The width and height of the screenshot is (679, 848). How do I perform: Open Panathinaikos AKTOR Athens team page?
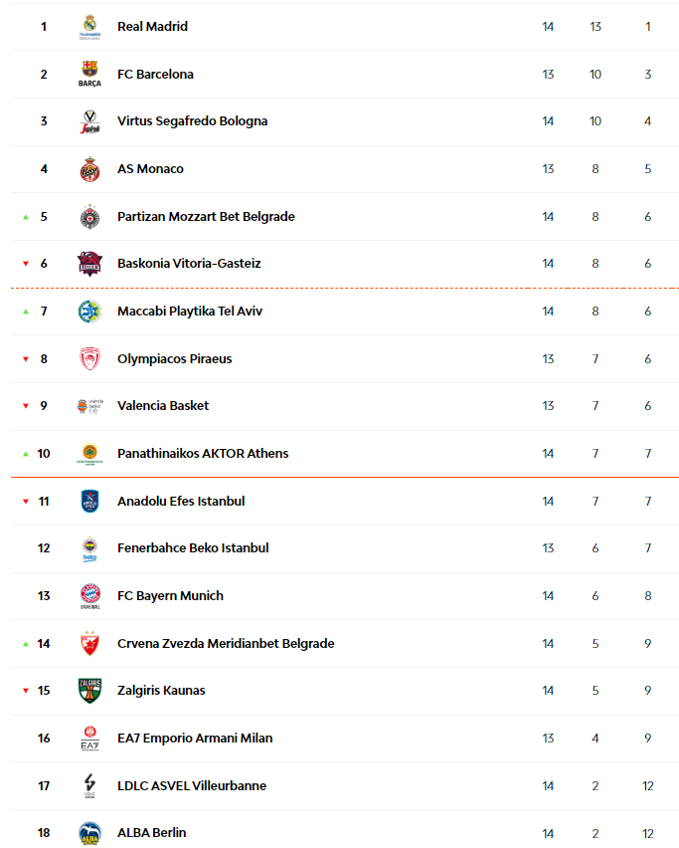(x=203, y=454)
